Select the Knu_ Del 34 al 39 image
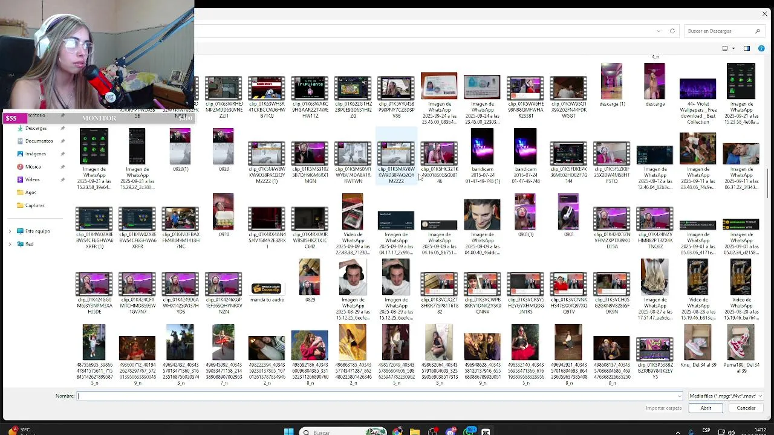This screenshot has width=774, height=435. click(x=698, y=349)
